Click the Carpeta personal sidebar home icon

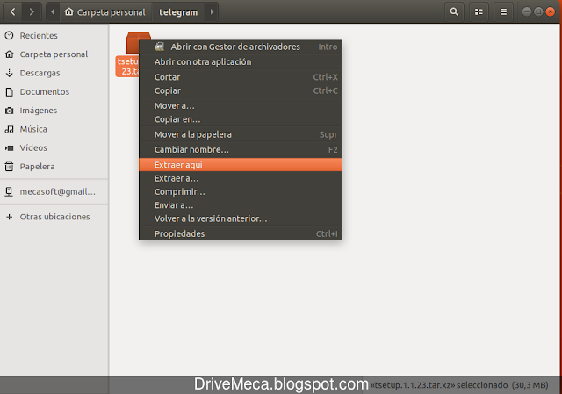pyautogui.click(x=10, y=54)
